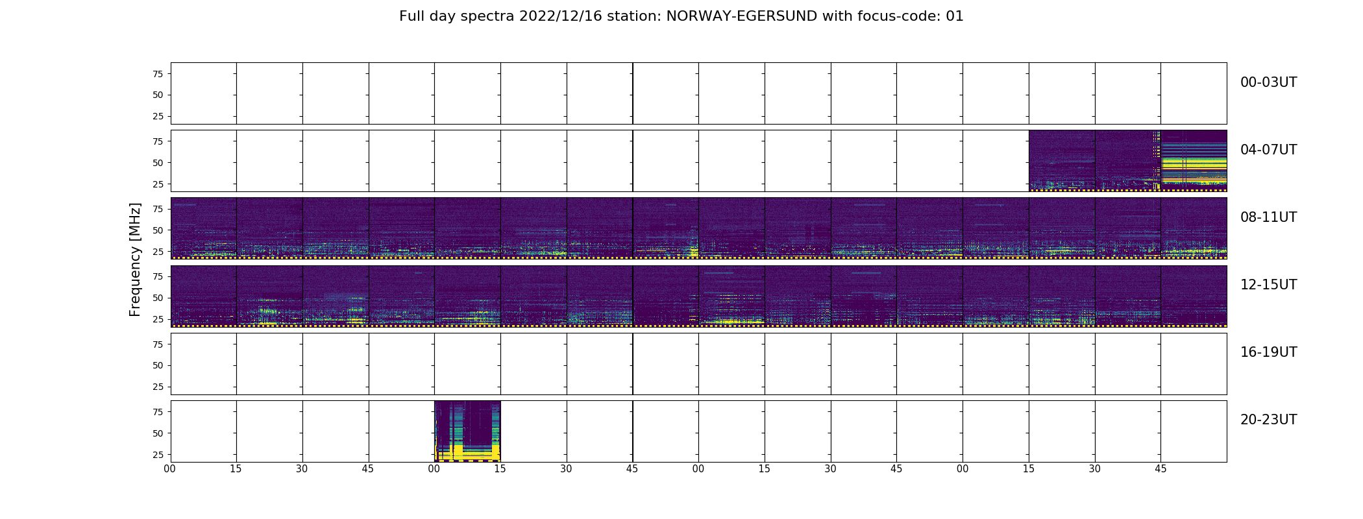Click the '75' tick in the 16-19UT row
This screenshot has width=1363, height=519.
point(158,344)
